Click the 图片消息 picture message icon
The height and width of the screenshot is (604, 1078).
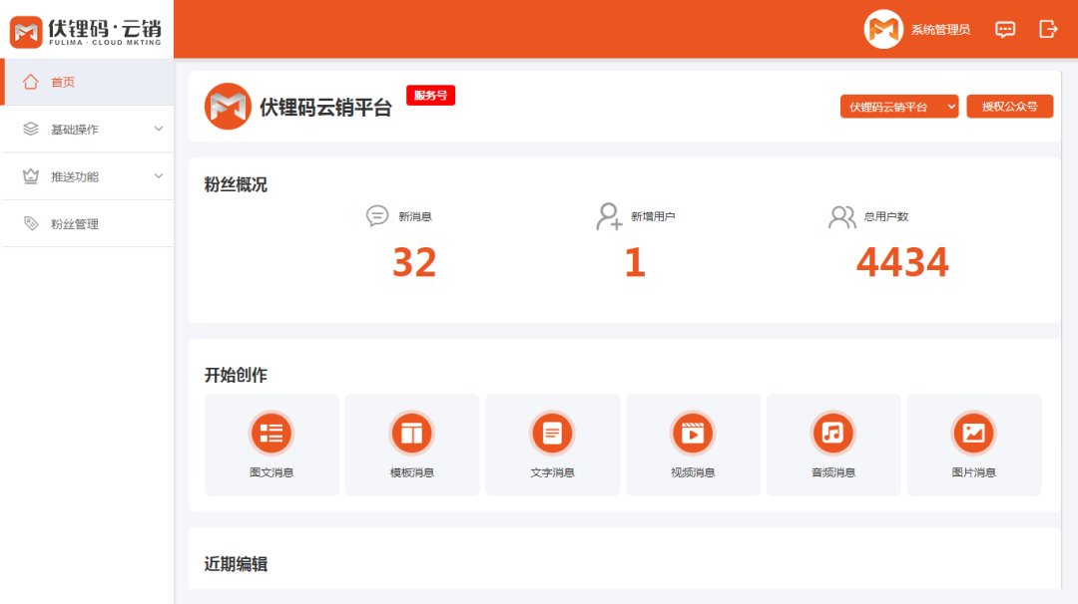click(974, 433)
